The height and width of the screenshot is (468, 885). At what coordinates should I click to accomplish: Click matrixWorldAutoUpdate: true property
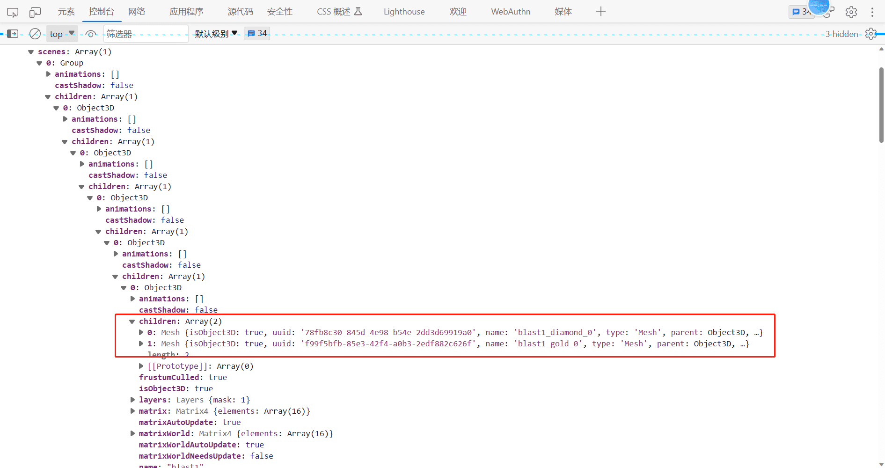coord(201,445)
